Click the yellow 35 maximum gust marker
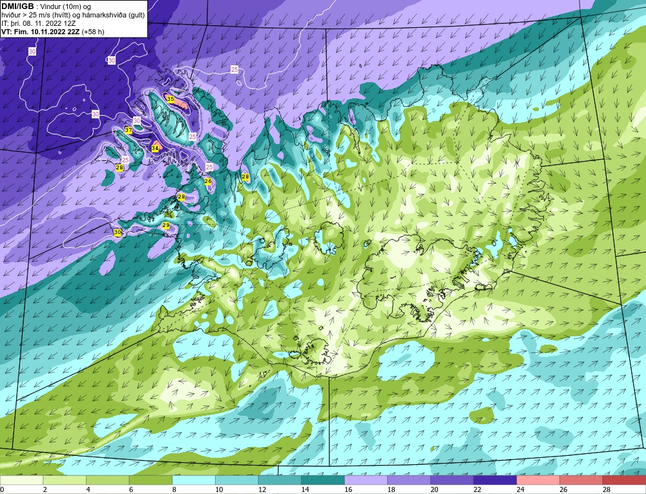Image resolution: width=646 pixels, height=494 pixels. coord(170,98)
